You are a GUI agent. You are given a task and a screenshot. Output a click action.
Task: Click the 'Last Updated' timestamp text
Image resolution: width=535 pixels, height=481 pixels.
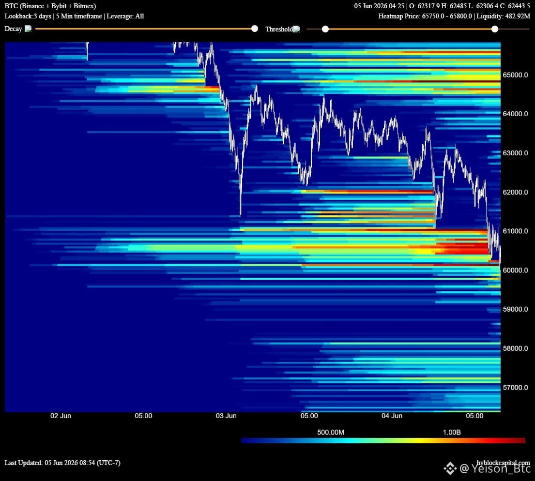(62, 463)
